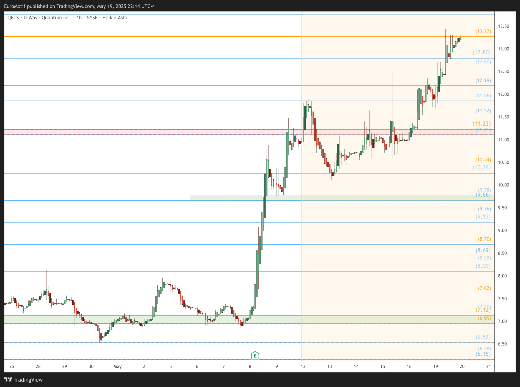520x387 pixels.
Task: Click the (7.62) orange level label
Action: tap(484, 288)
